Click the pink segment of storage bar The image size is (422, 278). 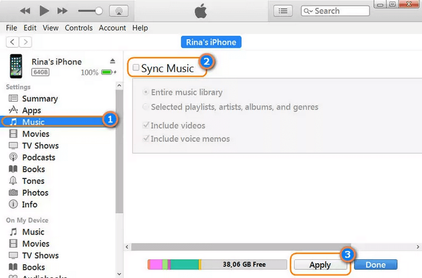[156, 264]
